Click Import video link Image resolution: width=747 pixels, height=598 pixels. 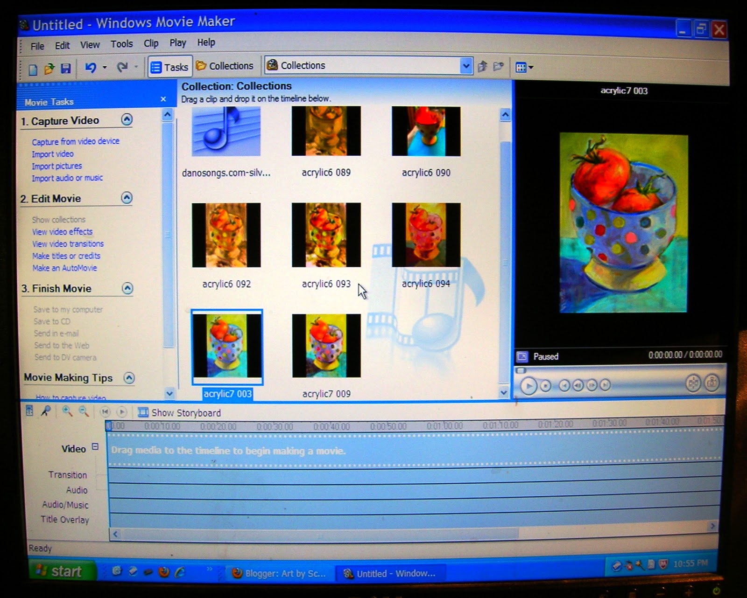pyautogui.click(x=53, y=154)
